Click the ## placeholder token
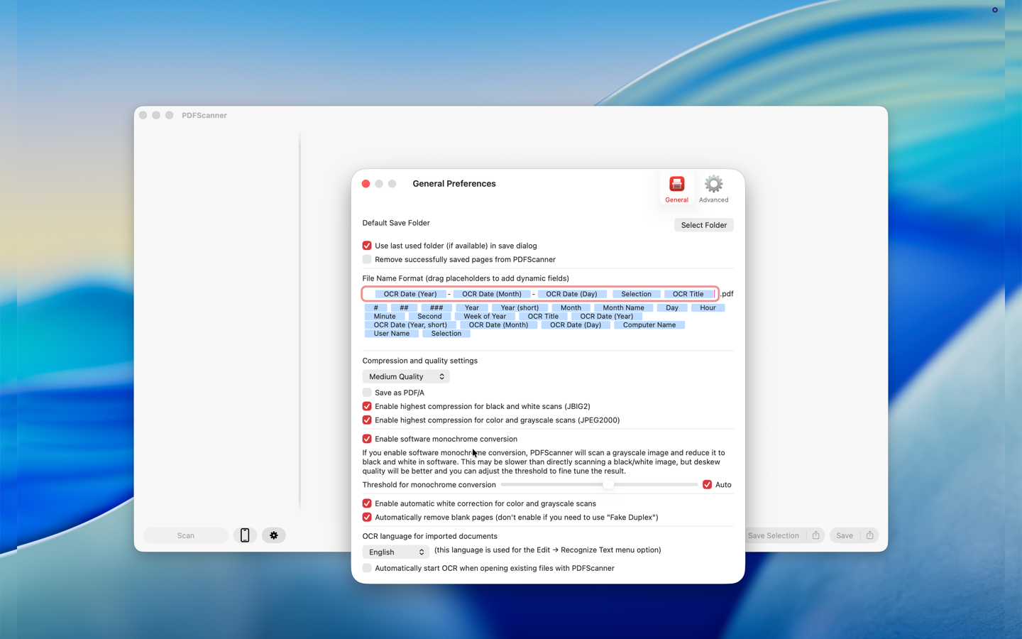1022x639 pixels. click(404, 308)
